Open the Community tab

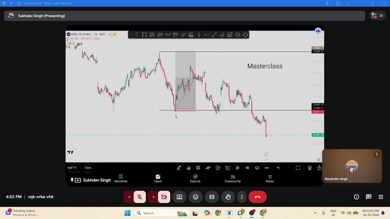coord(233,179)
